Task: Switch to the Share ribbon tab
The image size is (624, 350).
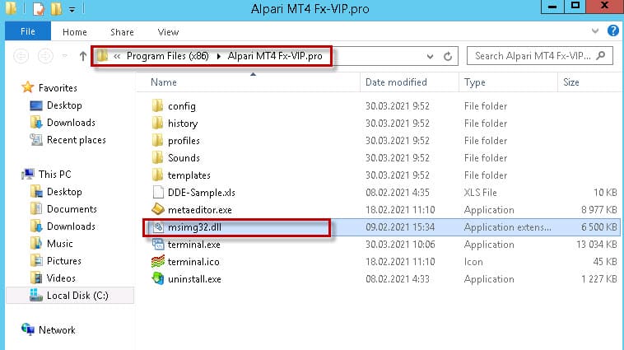Action: (122, 32)
